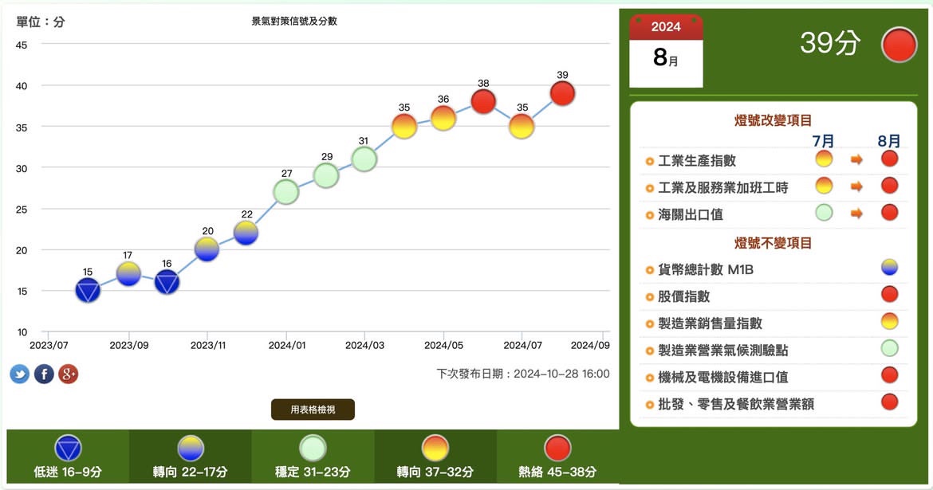Click the Google Plus share icon
The image size is (933, 490).
69,374
